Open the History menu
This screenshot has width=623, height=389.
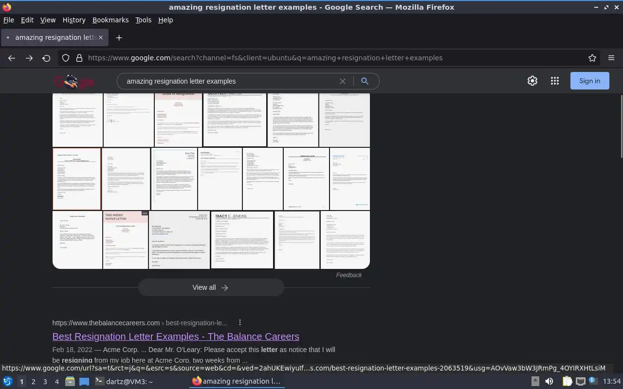click(x=74, y=20)
